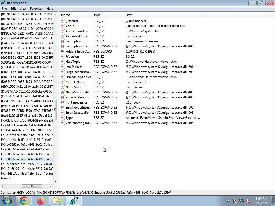275x206 pixels.
Task: Click the NameString value icon
Action: click(63, 87)
